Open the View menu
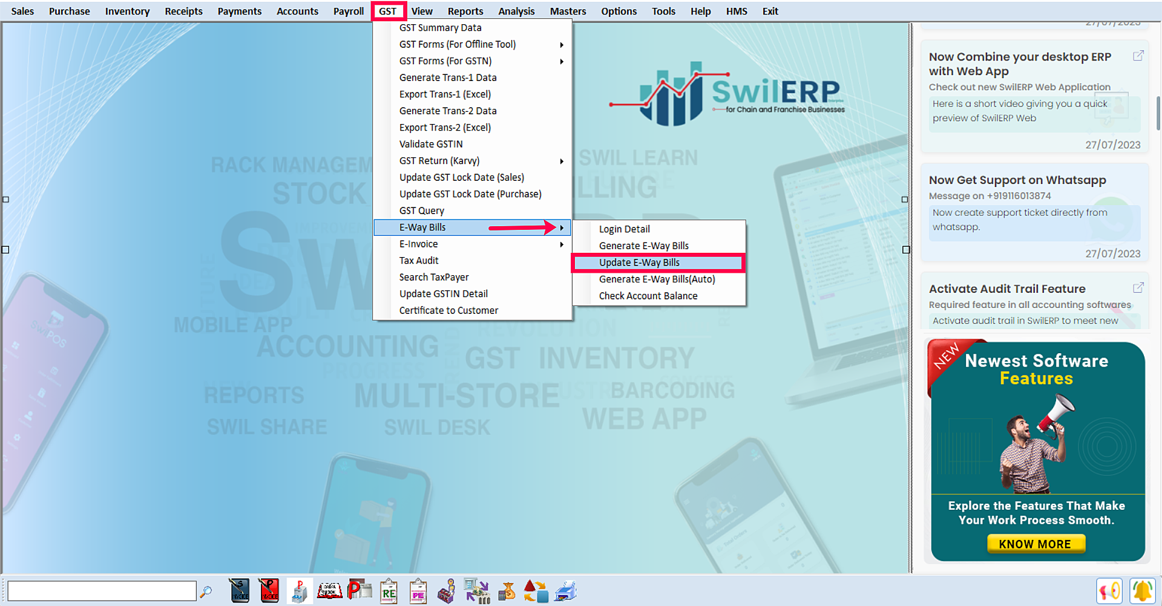1162x606 pixels. 422,11
